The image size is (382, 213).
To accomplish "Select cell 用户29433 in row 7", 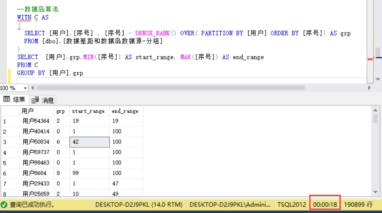I will (37, 184).
